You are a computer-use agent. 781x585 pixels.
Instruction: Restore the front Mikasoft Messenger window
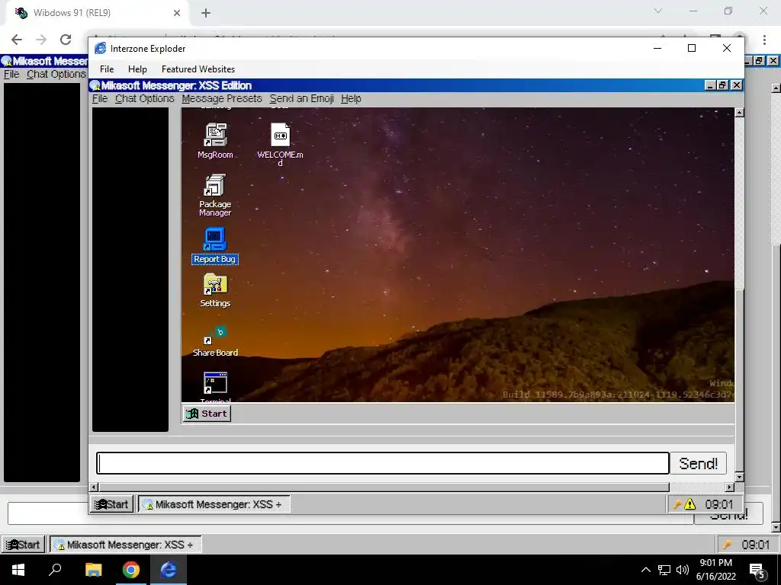[723, 85]
